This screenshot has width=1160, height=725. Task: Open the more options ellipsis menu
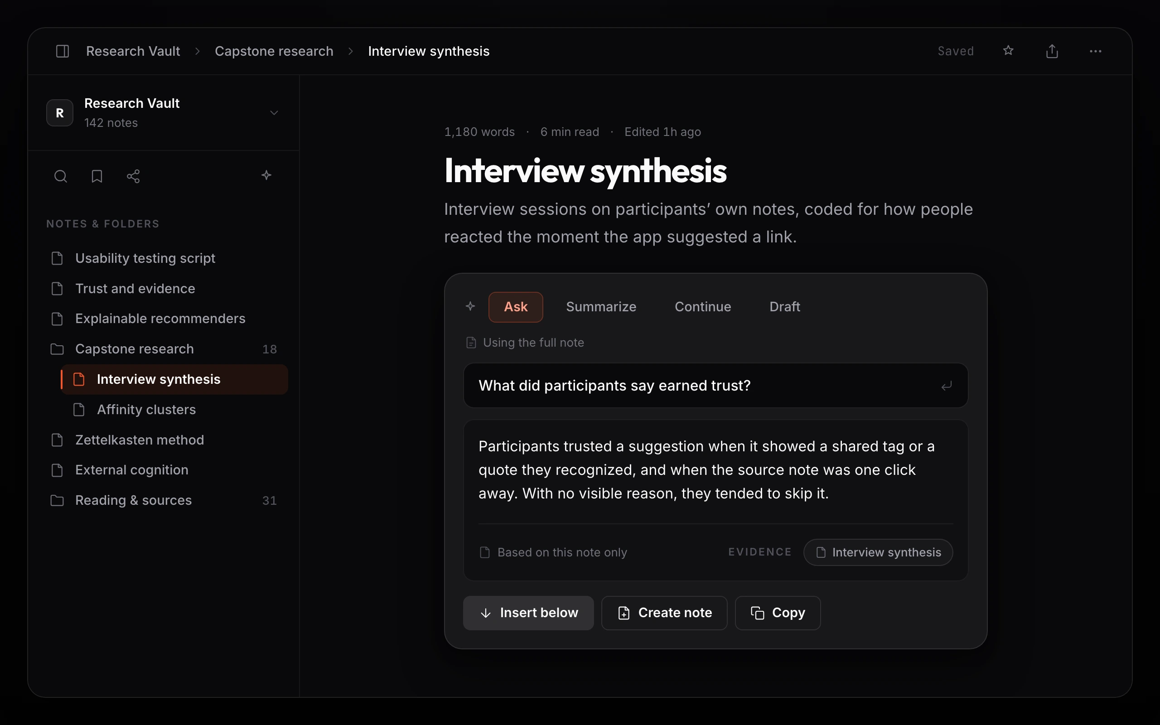click(1095, 51)
